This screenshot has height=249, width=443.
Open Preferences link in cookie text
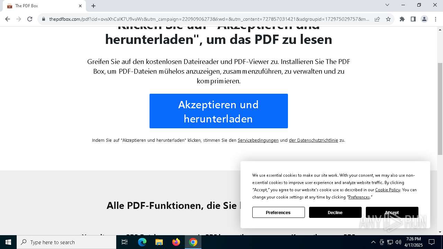coord(359,197)
